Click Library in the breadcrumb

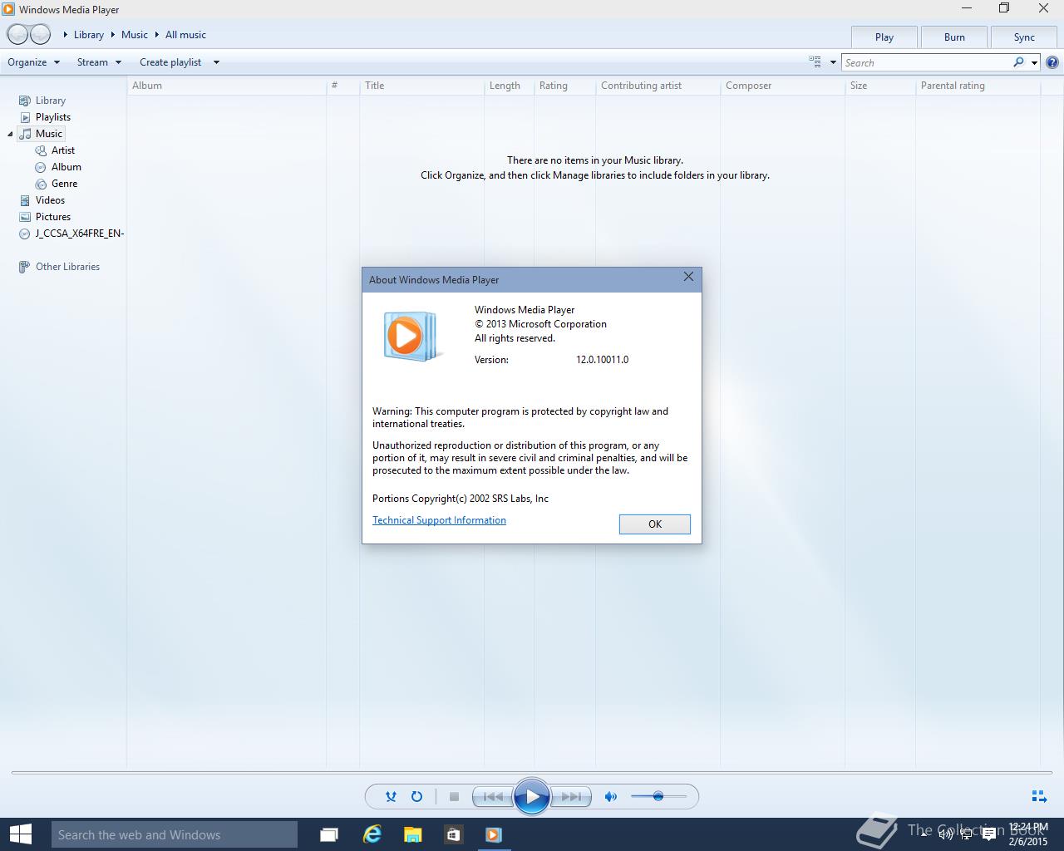(x=89, y=35)
